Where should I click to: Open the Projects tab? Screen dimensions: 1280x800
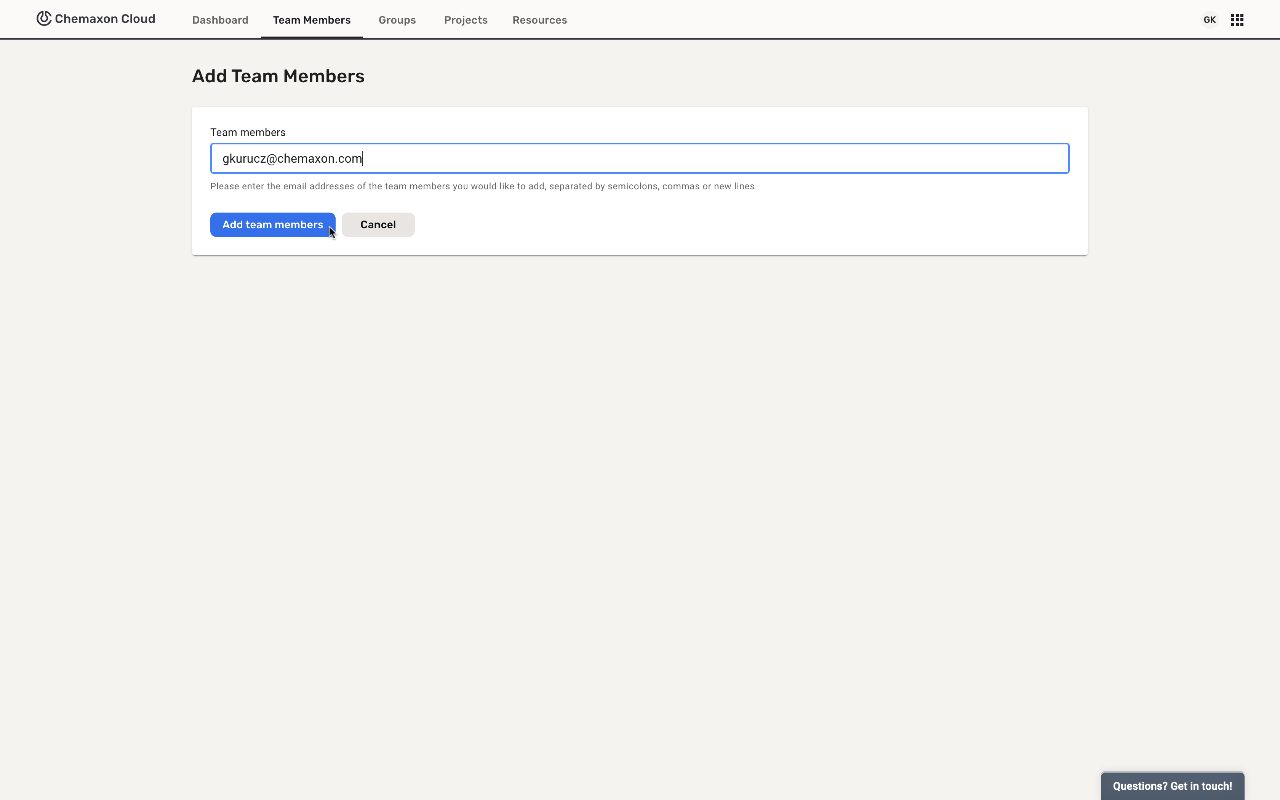point(466,20)
